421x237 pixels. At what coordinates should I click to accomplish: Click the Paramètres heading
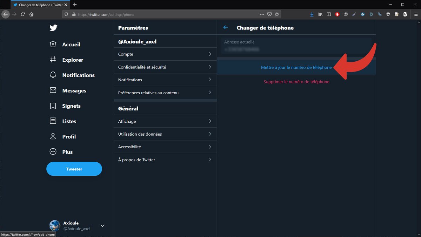point(133,28)
